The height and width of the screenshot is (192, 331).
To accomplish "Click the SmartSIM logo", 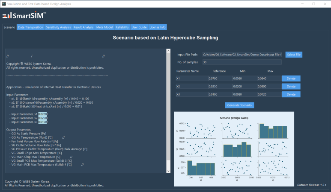I will click(24, 15).
